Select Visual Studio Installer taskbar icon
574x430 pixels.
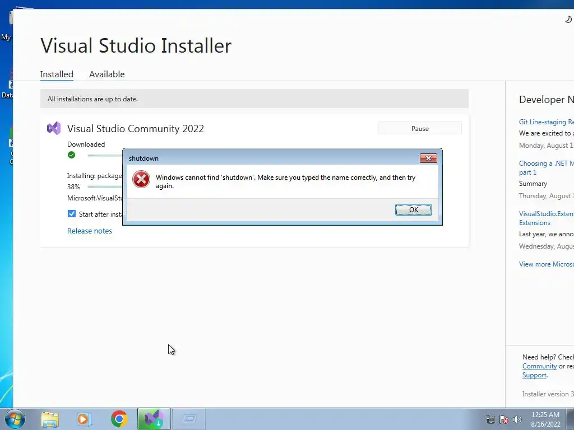click(154, 419)
